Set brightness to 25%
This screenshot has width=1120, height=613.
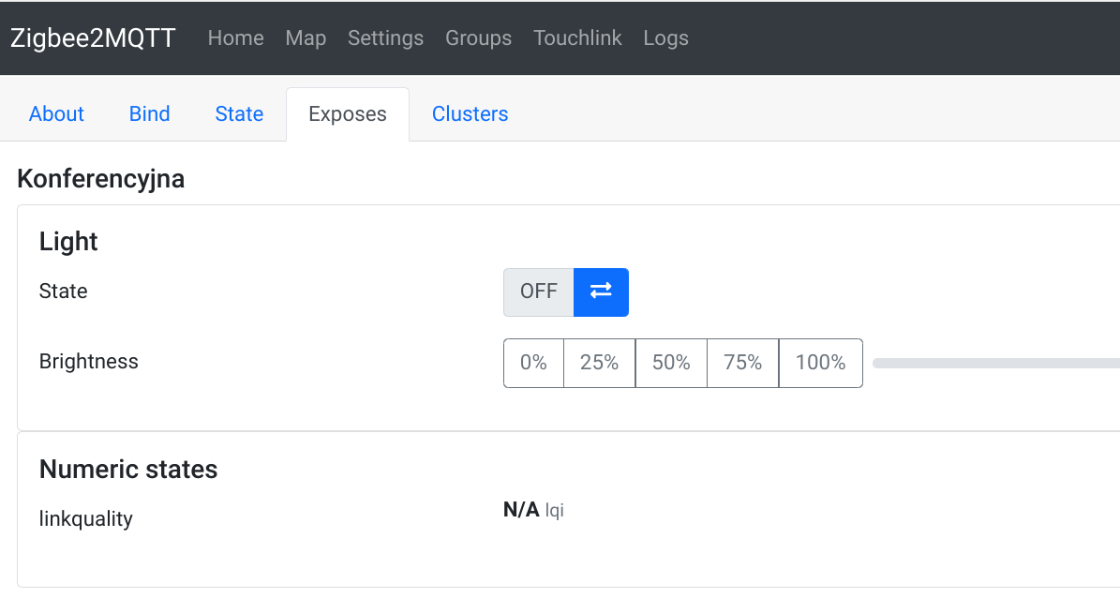(x=599, y=363)
